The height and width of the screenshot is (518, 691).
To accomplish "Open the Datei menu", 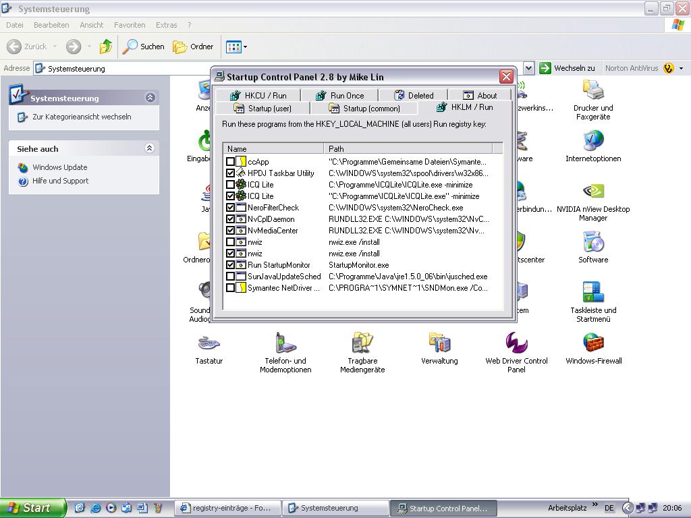I will pyautogui.click(x=15, y=25).
